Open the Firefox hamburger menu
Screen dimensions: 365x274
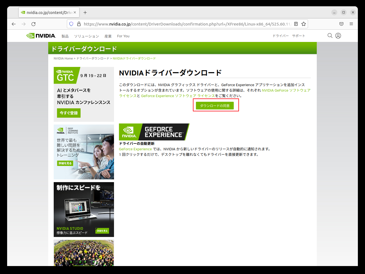click(x=351, y=24)
